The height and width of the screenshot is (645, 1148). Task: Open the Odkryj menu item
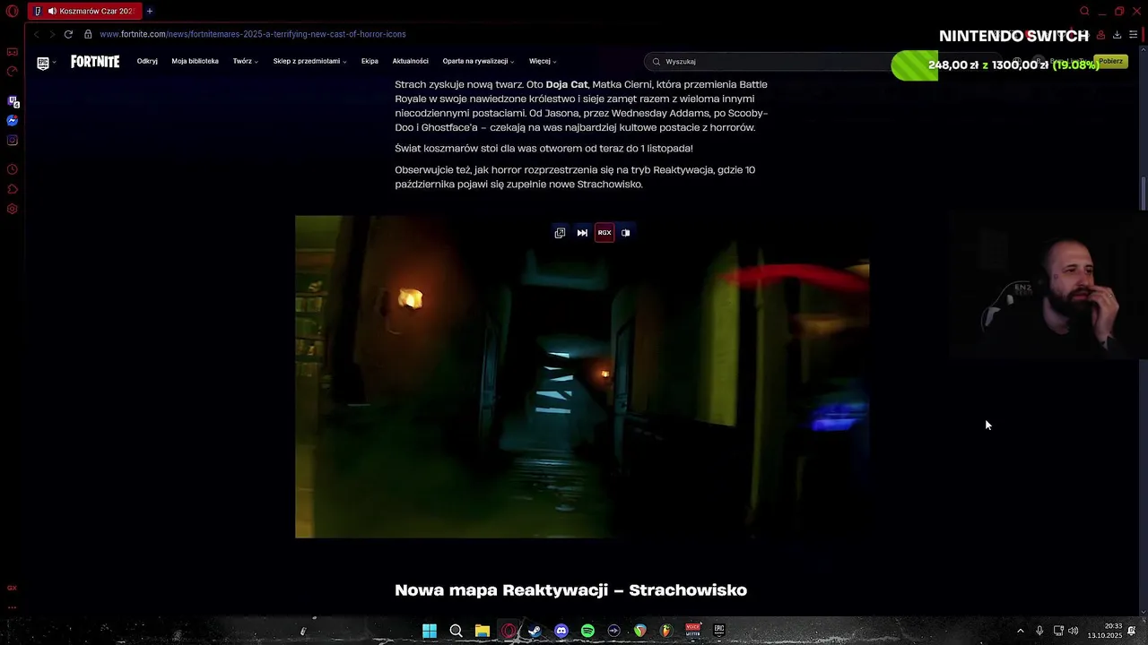147,62
